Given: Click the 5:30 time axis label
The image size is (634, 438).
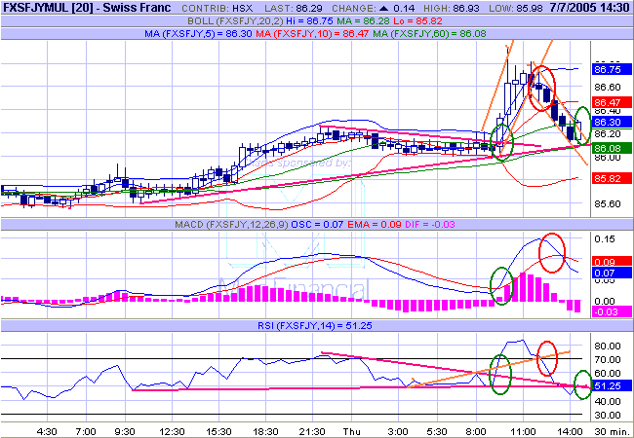Looking at the screenshot, I should 438,431.
